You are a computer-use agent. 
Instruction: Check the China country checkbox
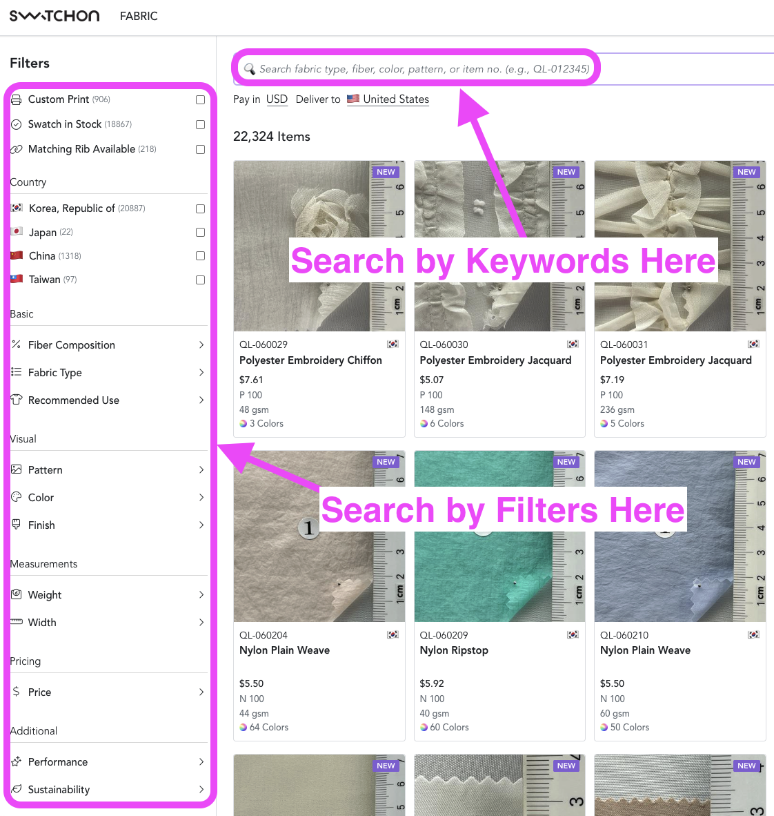(x=200, y=255)
